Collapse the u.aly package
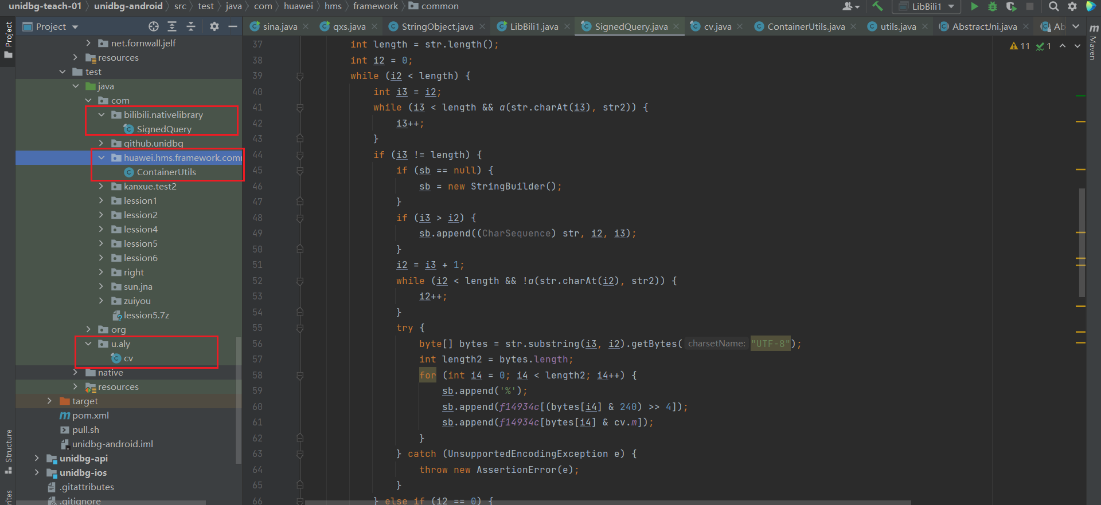The width and height of the screenshot is (1101, 505). click(88, 344)
